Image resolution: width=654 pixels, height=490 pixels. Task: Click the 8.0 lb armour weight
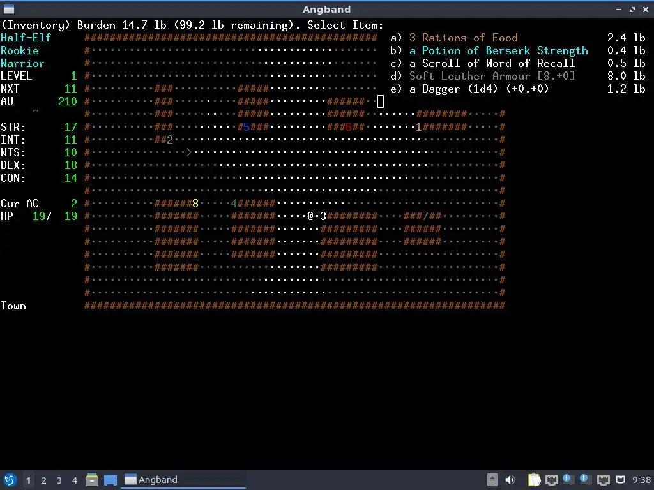click(626, 77)
